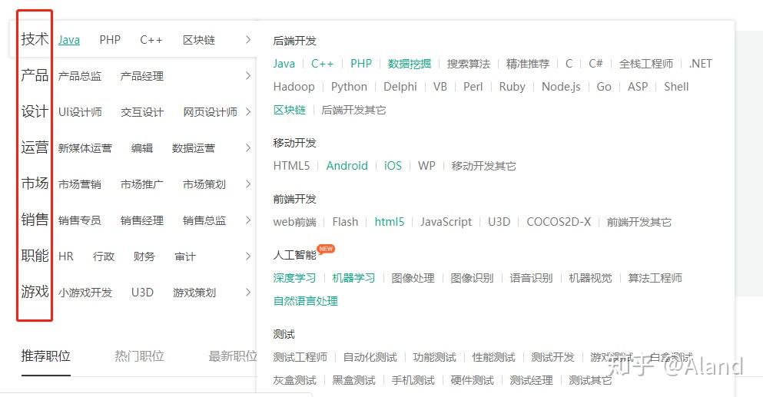Open the 自动化测试 job category

370,358
